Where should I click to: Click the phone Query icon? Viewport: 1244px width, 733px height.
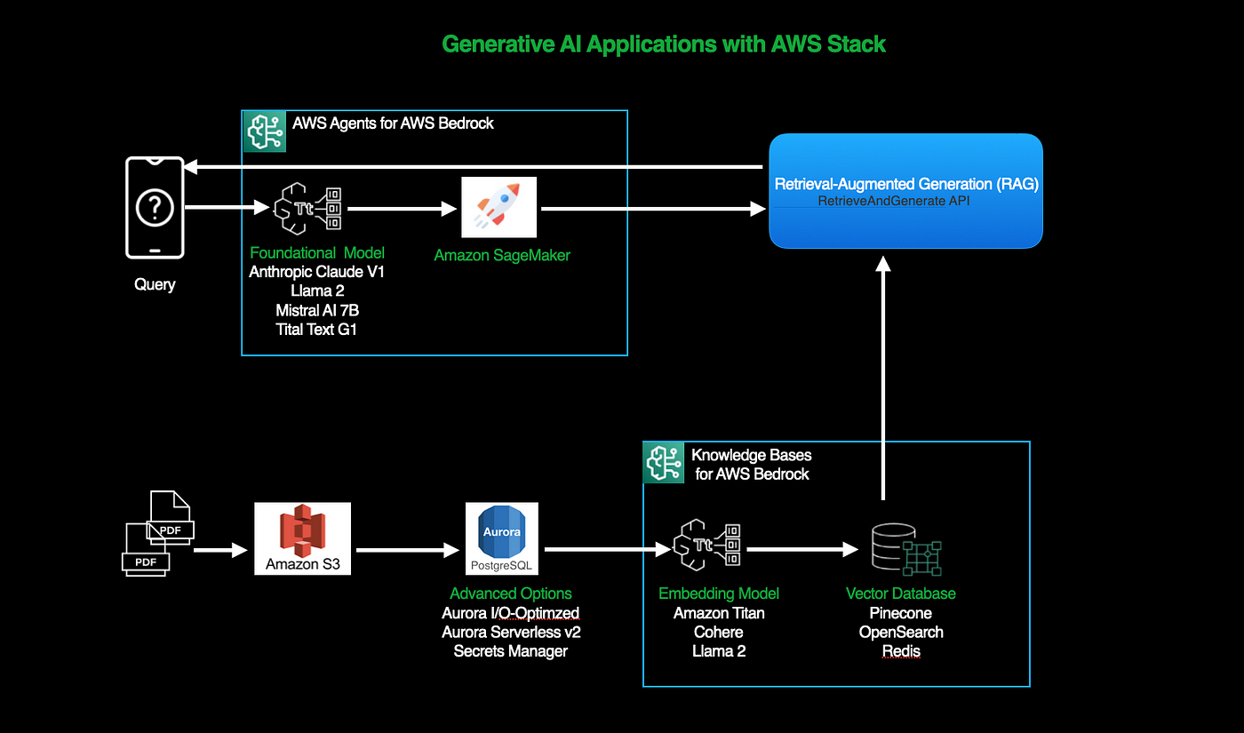155,207
